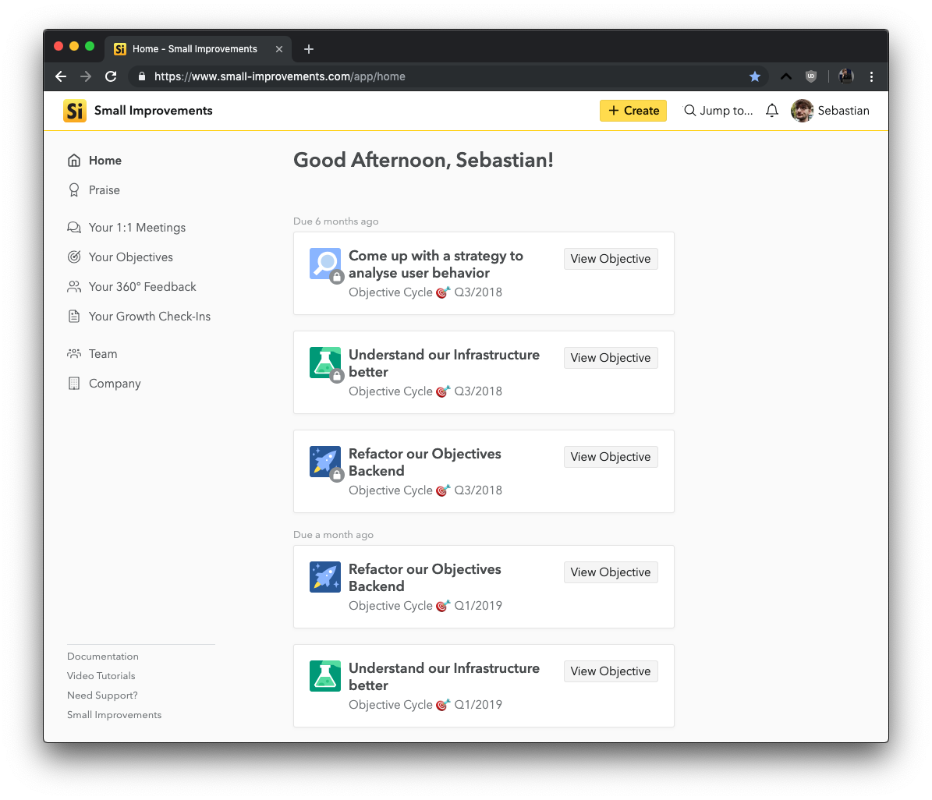Click the 360° Feedback people icon
Image resolution: width=932 pixels, height=800 pixels.
tap(74, 287)
